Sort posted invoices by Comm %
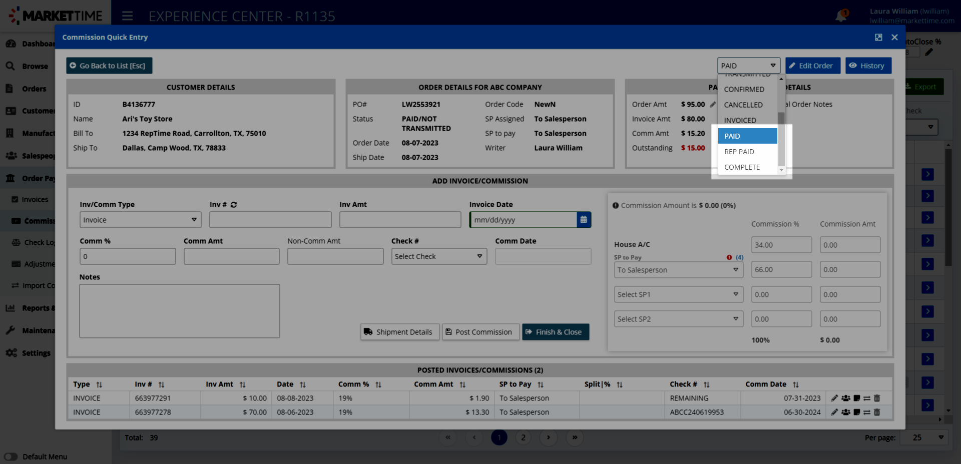The height and width of the screenshot is (464, 961). [378, 385]
